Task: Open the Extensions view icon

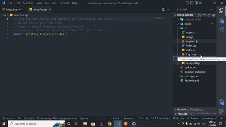Action: (221, 30)
